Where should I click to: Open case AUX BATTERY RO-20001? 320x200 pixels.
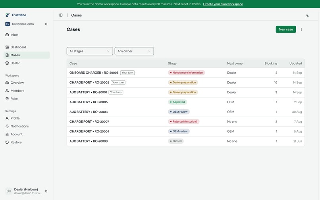click(88, 92)
